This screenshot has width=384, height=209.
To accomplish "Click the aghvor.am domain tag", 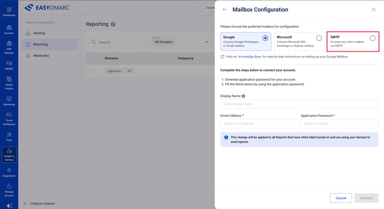I will 114,71.
